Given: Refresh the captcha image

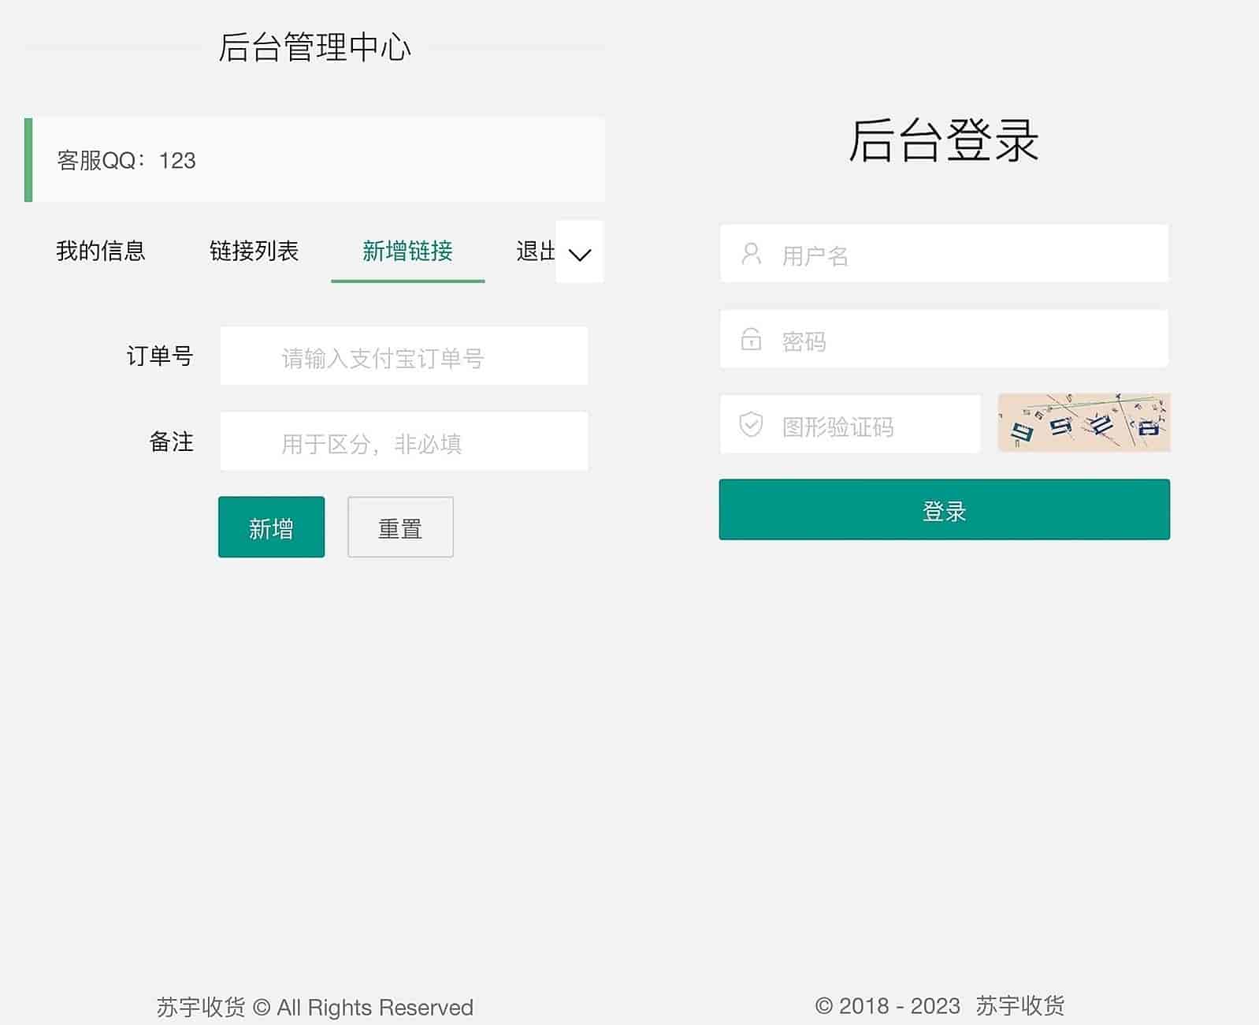Looking at the screenshot, I should point(1083,423).
